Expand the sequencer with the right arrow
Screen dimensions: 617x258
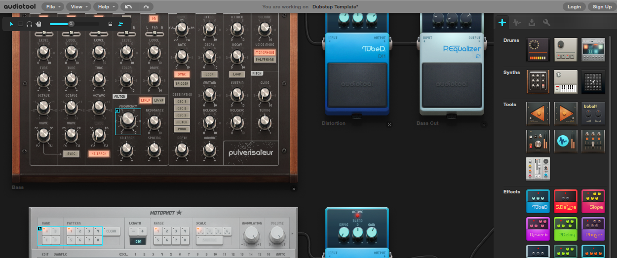tap(292, 234)
